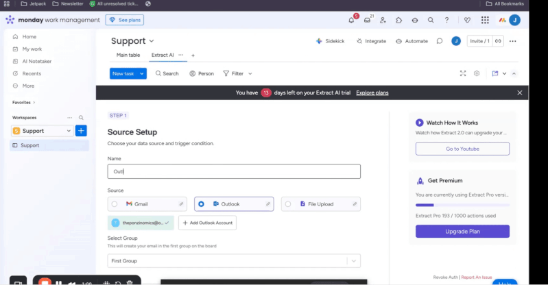Image resolution: width=548 pixels, height=285 pixels.
Task: Click Add Outlook Account button
Action: (x=208, y=223)
